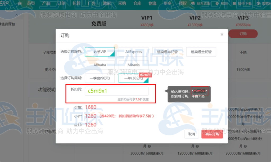Open the 首页 menu

pyautogui.click(x=31, y=3)
